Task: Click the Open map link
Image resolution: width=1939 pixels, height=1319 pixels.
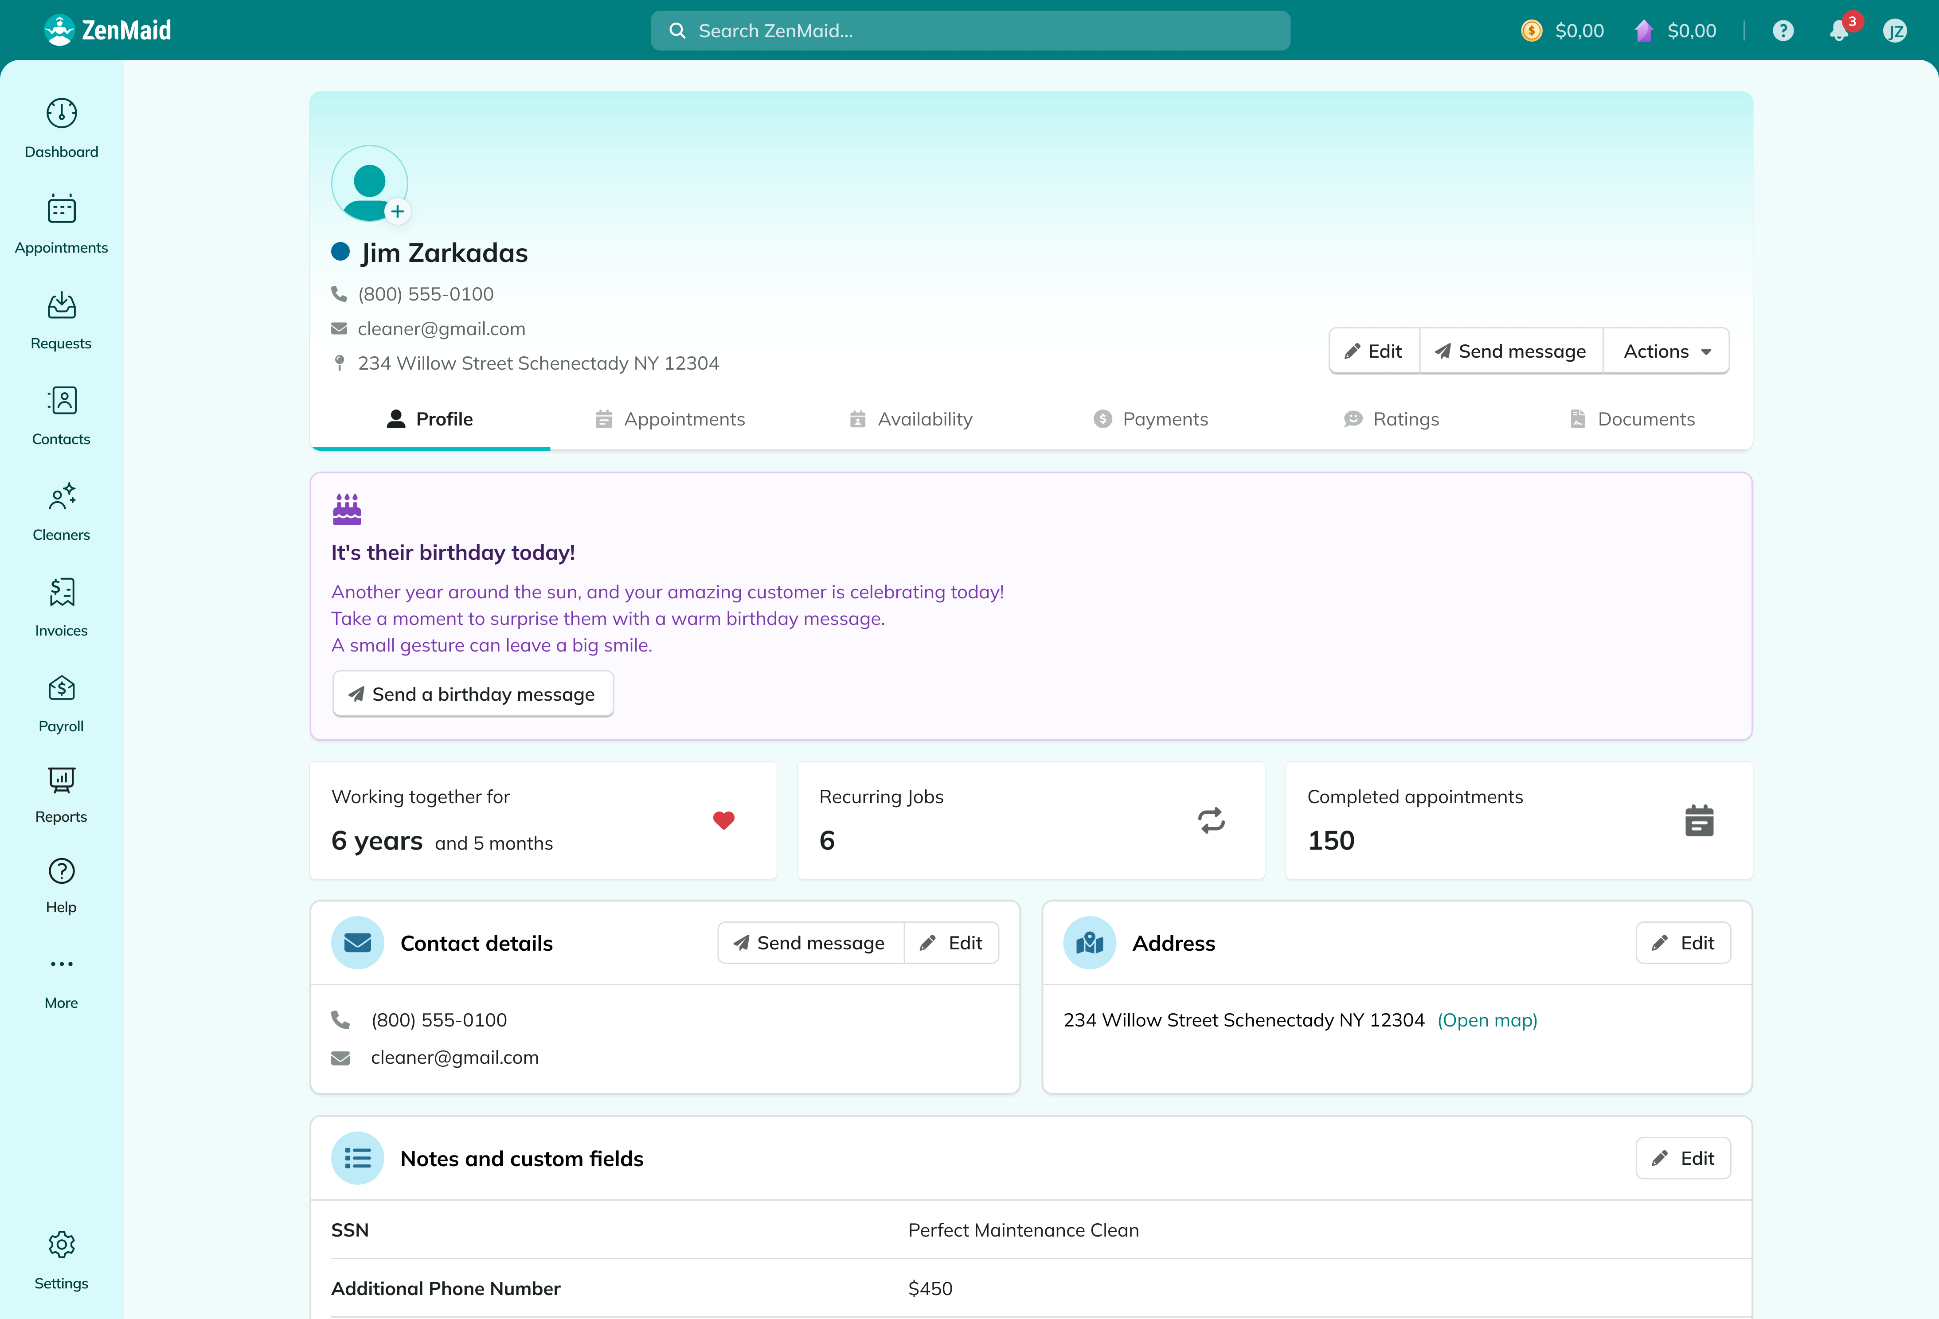Action: pyautogui.click(x=1487, y=1019)
